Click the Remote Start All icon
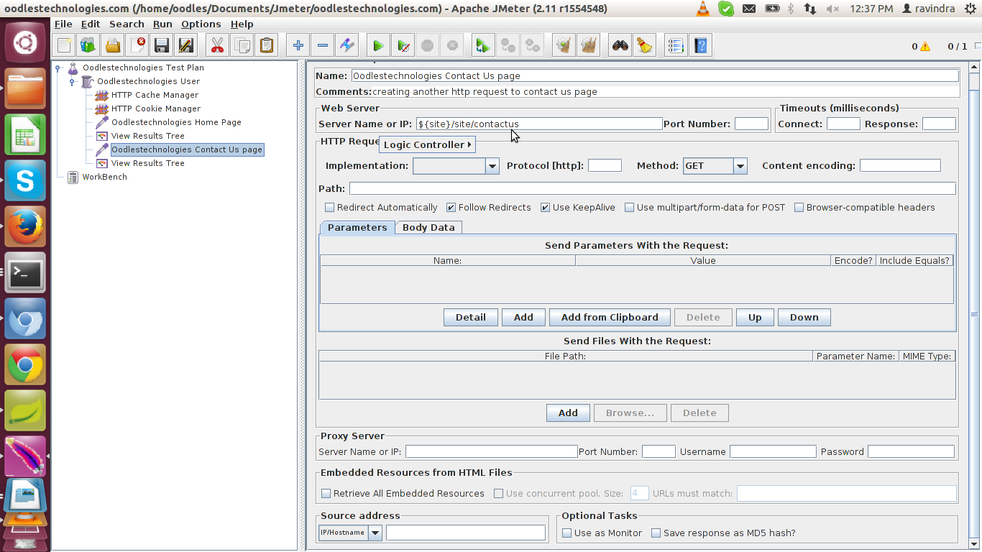Viewport: 982px width, 552px height. [x=483, y=46]
